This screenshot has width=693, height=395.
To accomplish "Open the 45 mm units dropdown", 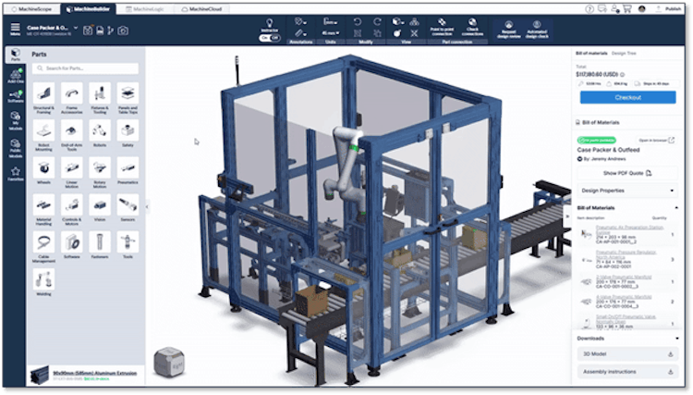I will [330, 31].
